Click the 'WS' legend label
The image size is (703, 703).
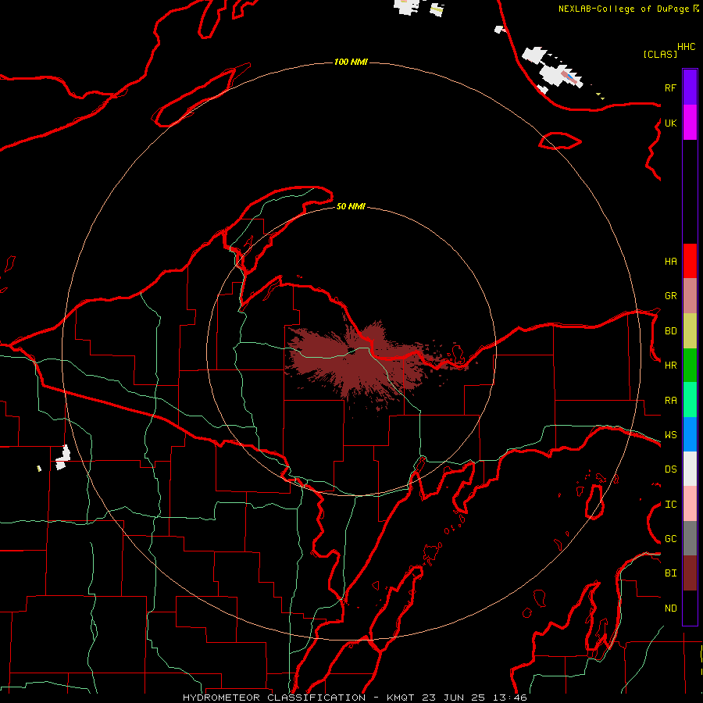[671, 435]
